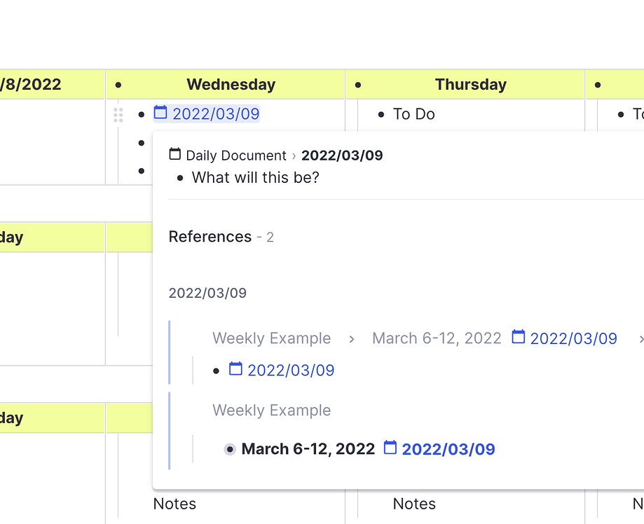Viewport: 644px width, 524px height.
Task: Open the 2022/03/09 daily document link
Action: point(217,113)
